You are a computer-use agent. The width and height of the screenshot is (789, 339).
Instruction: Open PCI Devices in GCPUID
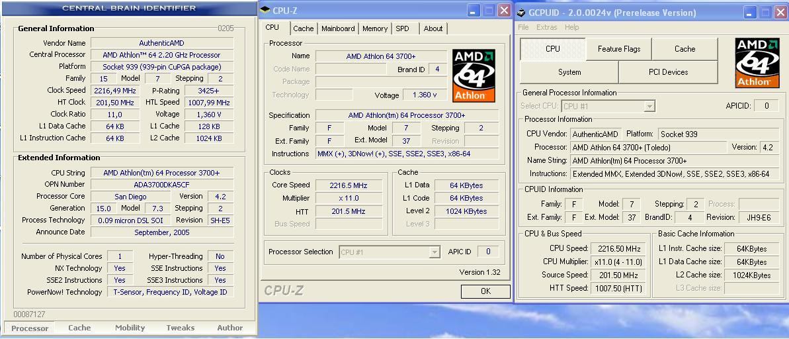click(668, 72)
